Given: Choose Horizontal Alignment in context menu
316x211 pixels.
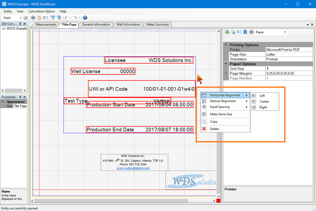Looking at the screenshot, I should 225,95.
